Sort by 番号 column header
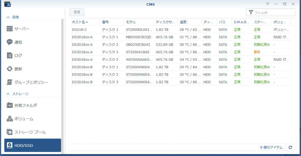Screen dimensions: 301x156 112,22
